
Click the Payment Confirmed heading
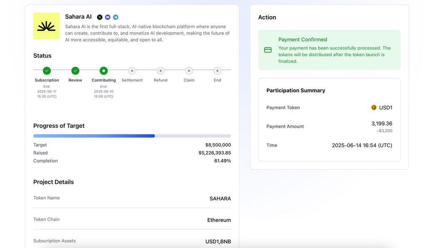302,40
